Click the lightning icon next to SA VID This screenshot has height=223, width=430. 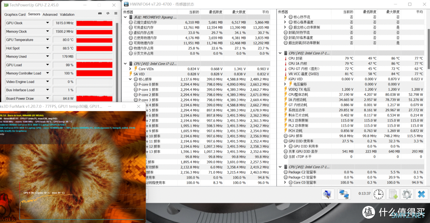(131, 74)
